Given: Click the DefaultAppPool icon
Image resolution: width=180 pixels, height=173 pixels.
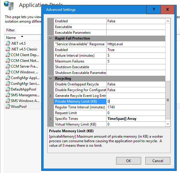Looking at the screenshot, I should 8,89.
